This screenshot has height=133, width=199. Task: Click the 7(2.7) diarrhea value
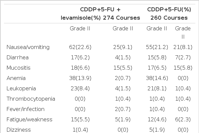183,58
